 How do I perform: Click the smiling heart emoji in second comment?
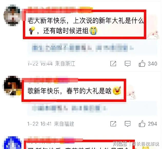click(x=117, y=91)
